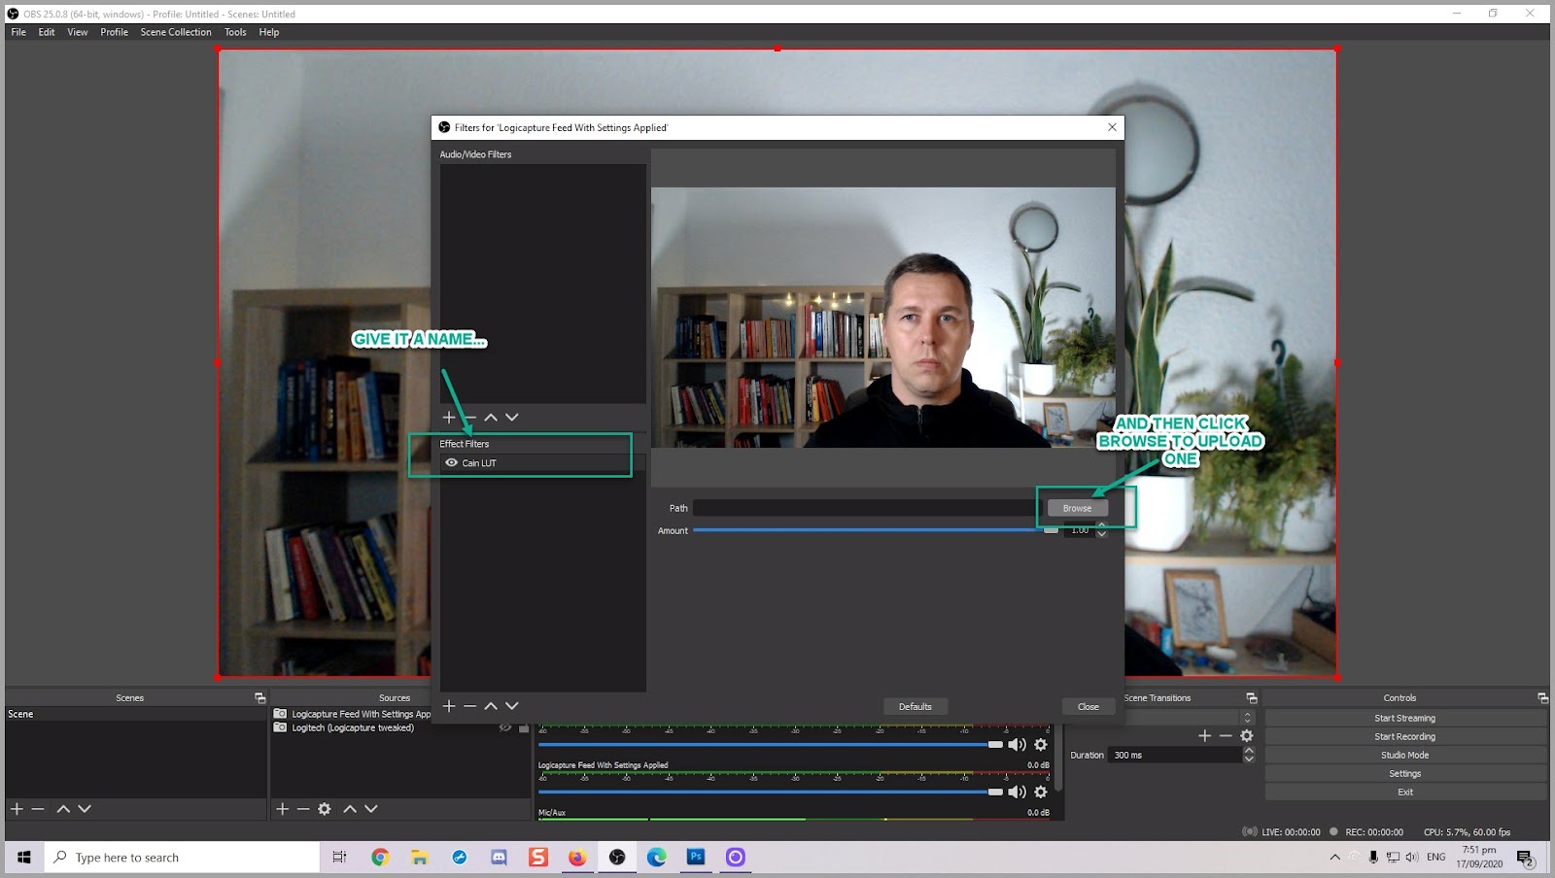Remove the selected source
1555x878 pixels.
[303, 809]
